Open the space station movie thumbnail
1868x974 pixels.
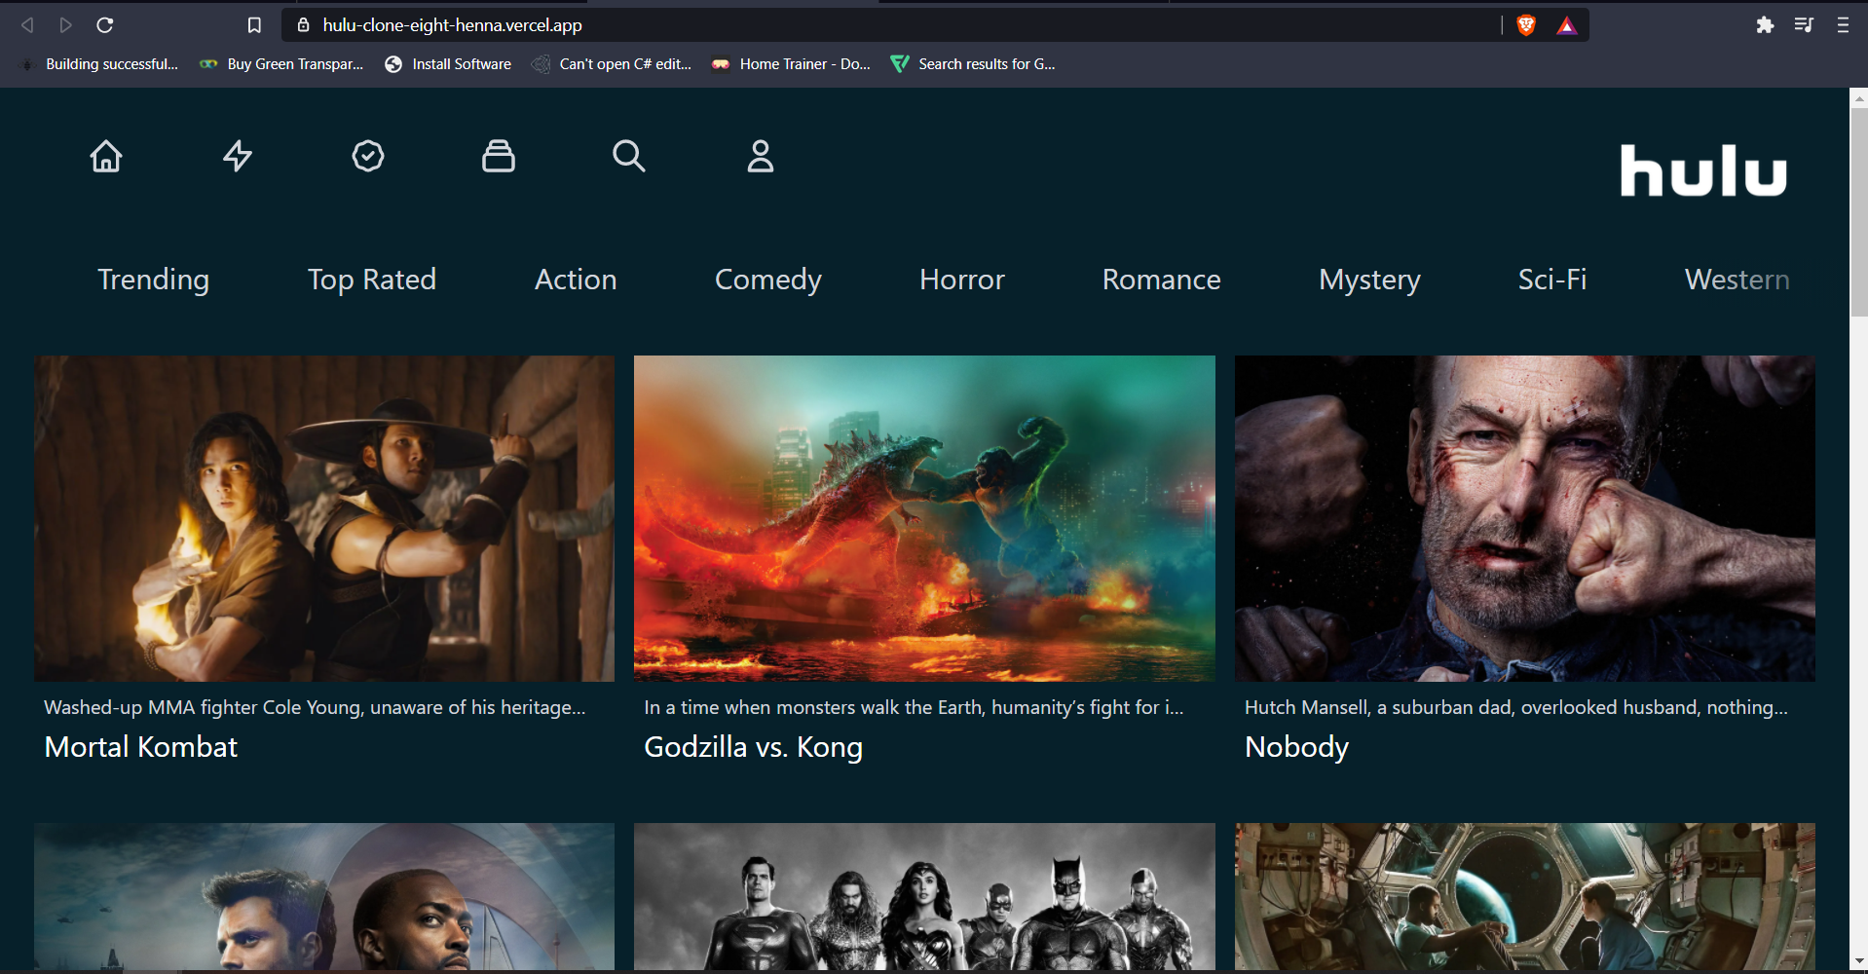click(1525, 896)
